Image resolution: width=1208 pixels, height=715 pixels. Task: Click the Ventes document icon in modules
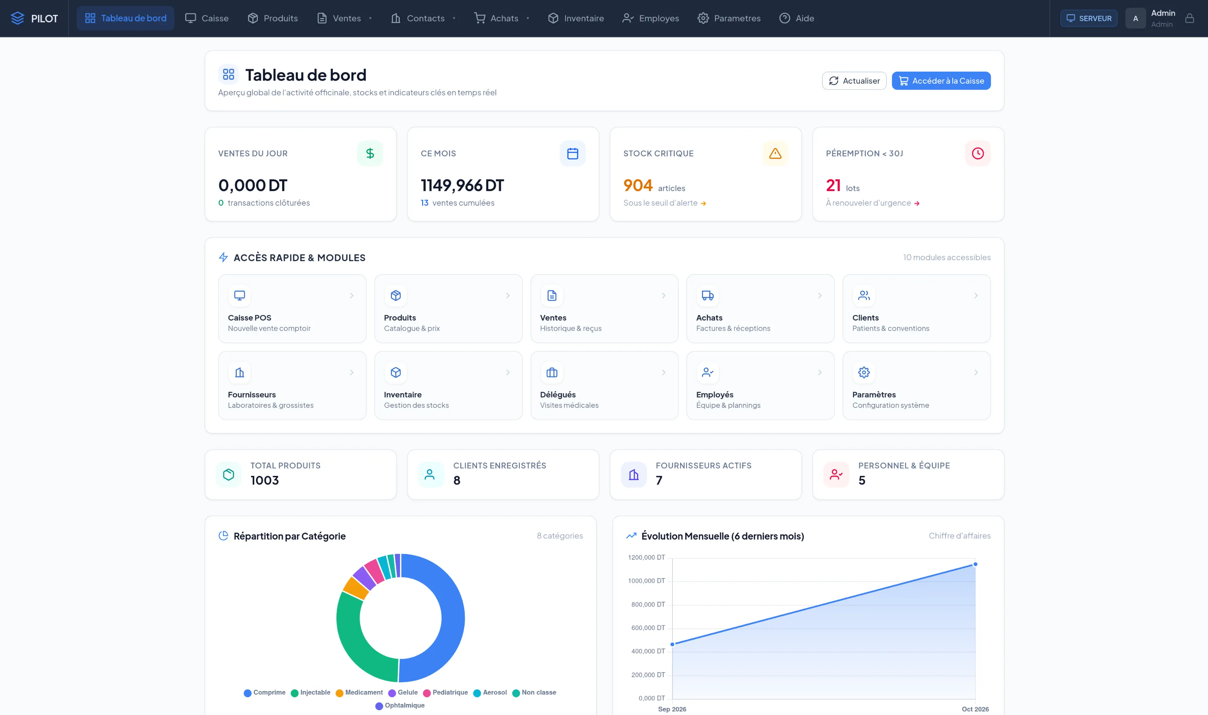click(551, 295)
